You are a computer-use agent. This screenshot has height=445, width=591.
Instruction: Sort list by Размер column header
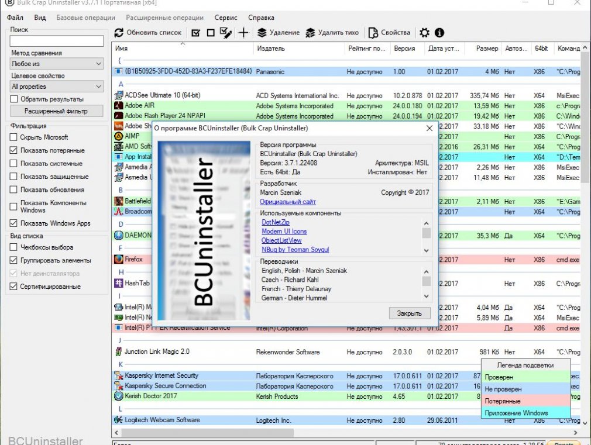click(483, 49)
